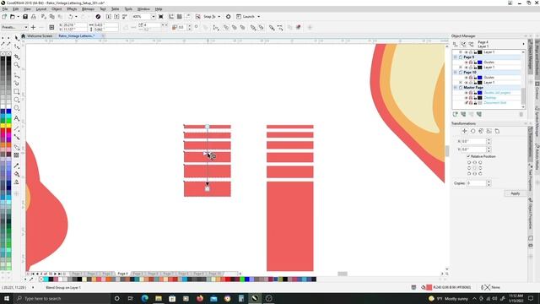Screen dimensions: 540x304
Task: Switch to the Page 4 tab
Action: (x=122, y=274)
